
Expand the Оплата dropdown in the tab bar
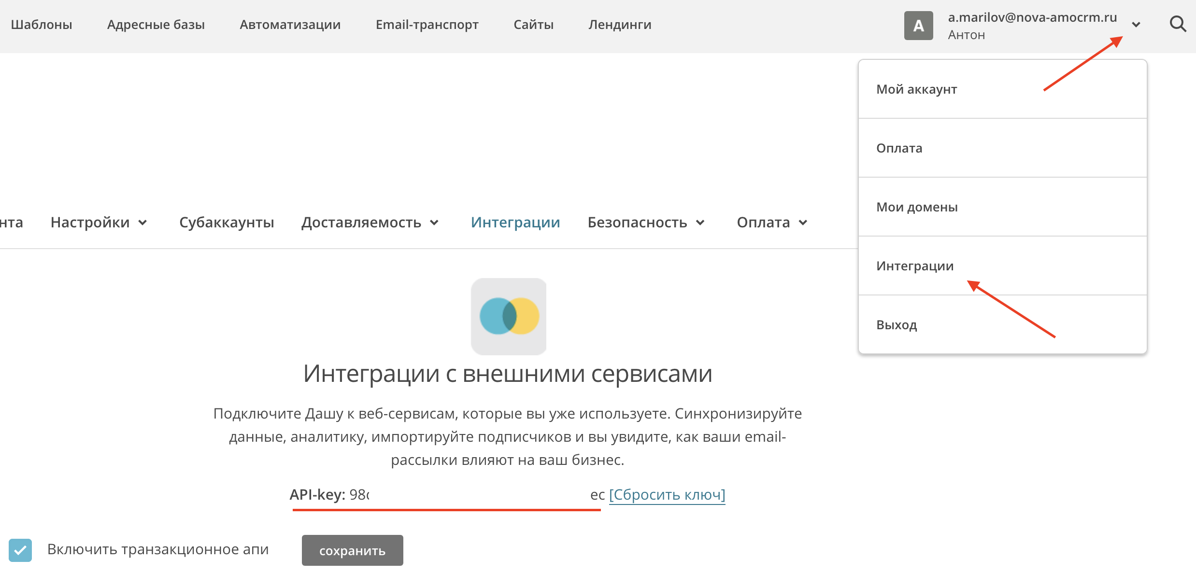[803, 223]
